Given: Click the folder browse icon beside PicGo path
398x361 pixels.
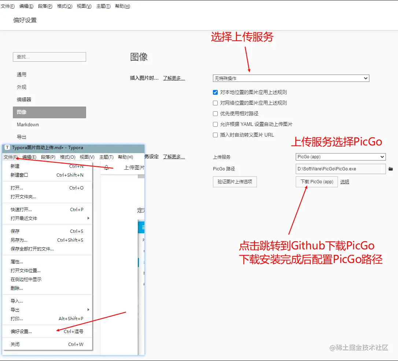Looking at the screenshot, I should pyautogui.click(x=391, y=169).
